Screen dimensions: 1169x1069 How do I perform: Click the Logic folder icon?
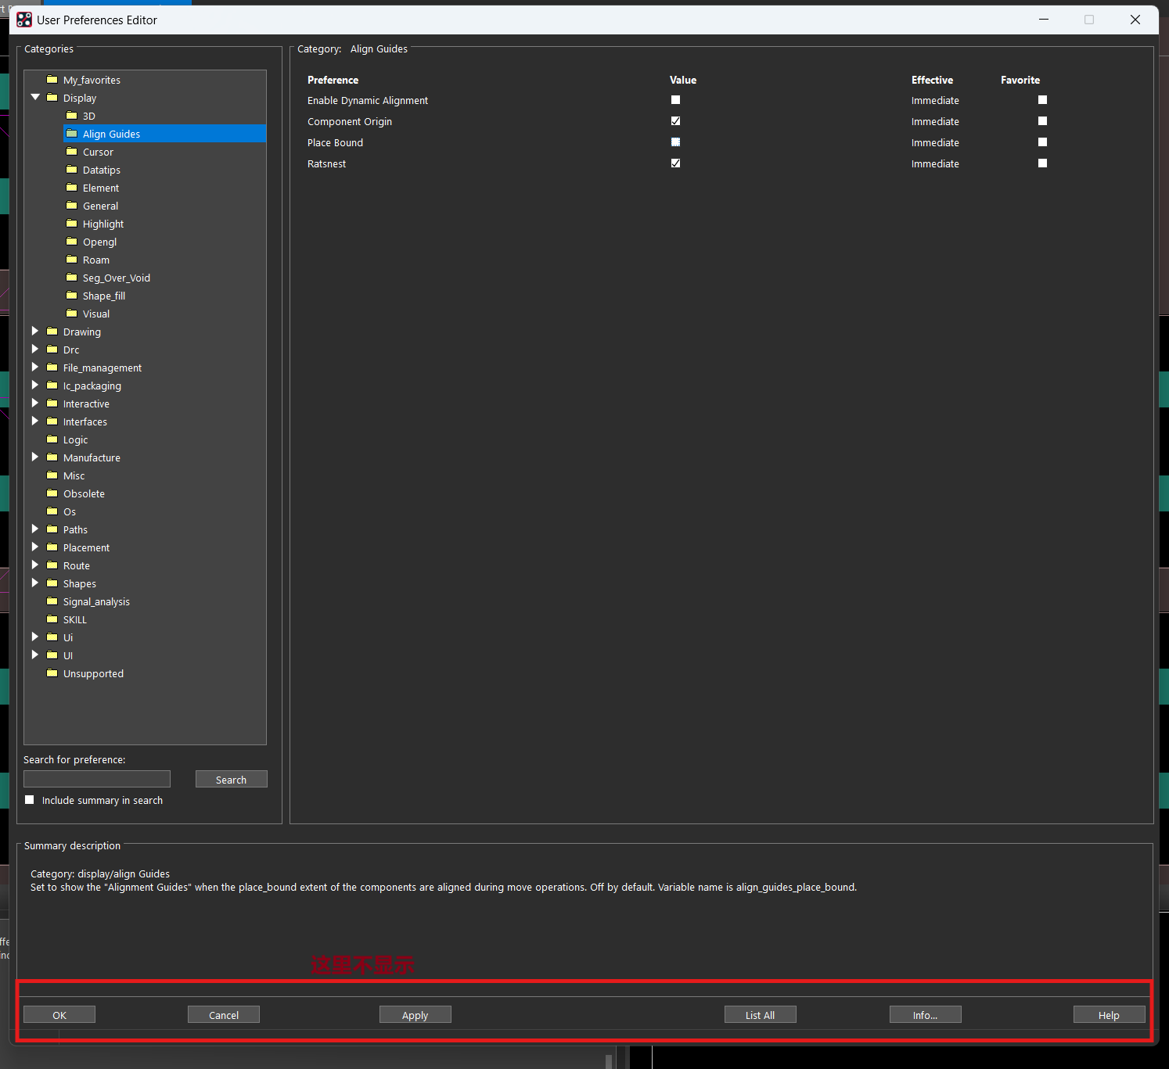coord(52,439)
